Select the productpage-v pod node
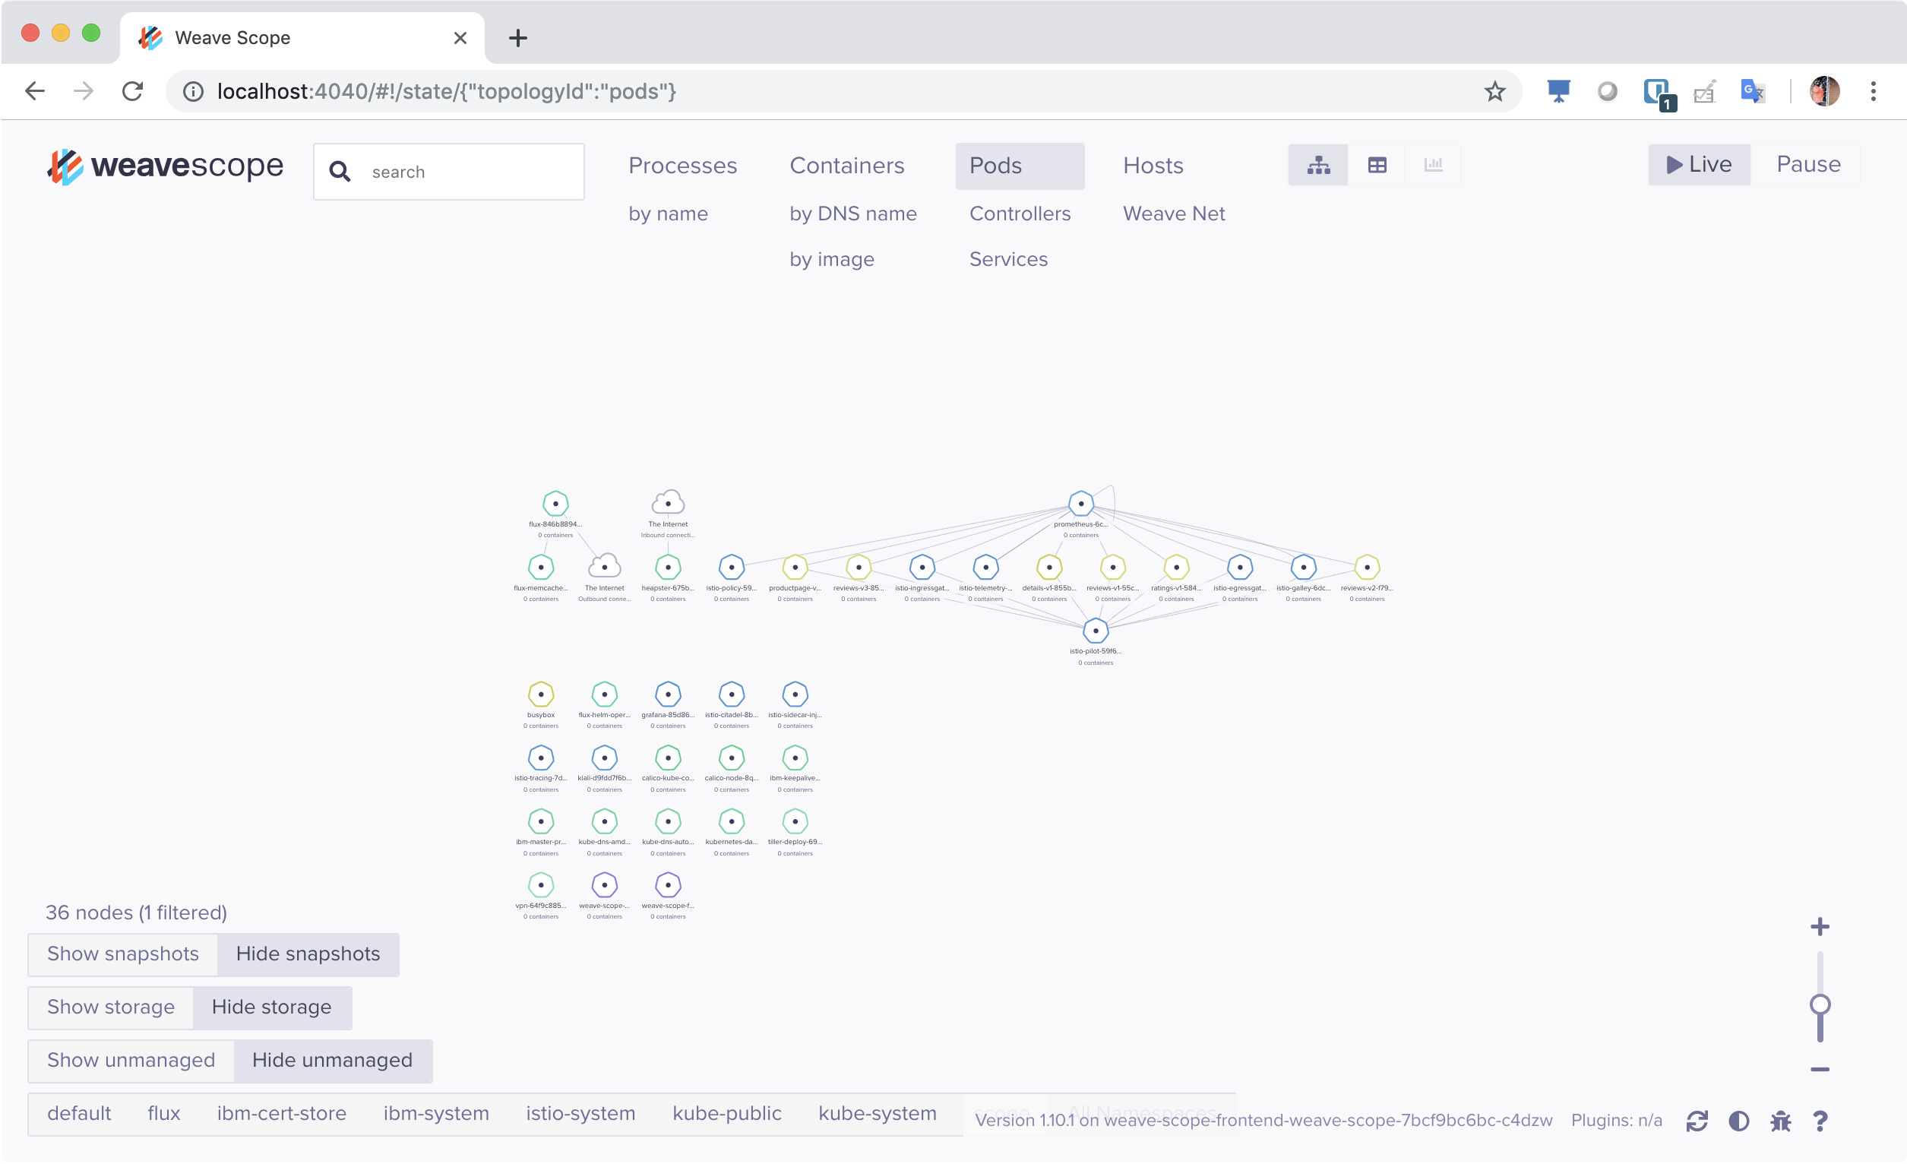This screenshot has height=1164, width=1907. [795, 568]
